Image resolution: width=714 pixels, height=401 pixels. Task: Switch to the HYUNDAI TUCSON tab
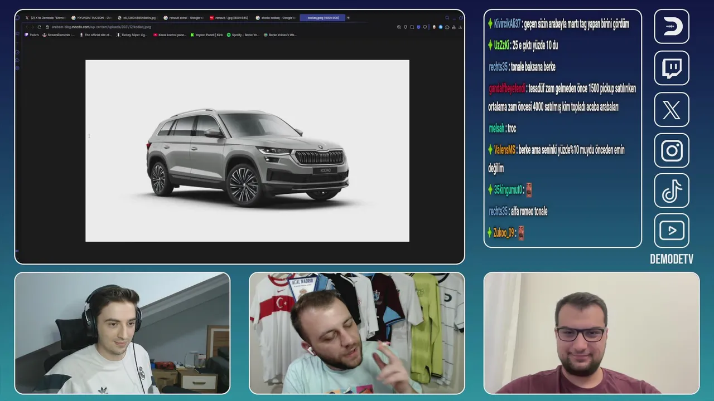91,18
